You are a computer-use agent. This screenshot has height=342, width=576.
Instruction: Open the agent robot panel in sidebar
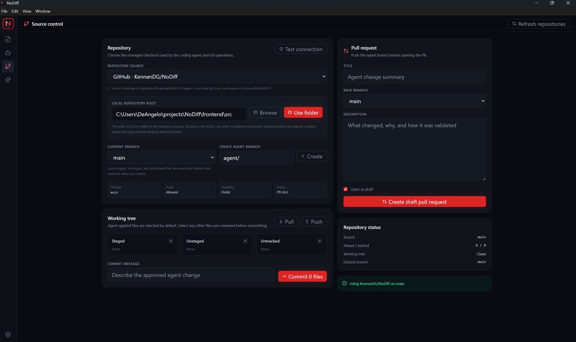click(x=8, y=53)
